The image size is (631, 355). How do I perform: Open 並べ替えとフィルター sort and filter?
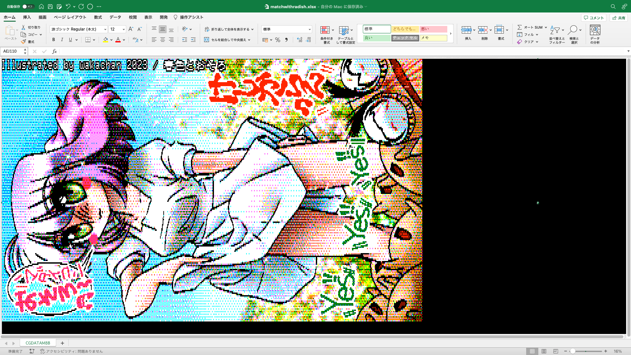pyautogui.click(x=557, y=35)
